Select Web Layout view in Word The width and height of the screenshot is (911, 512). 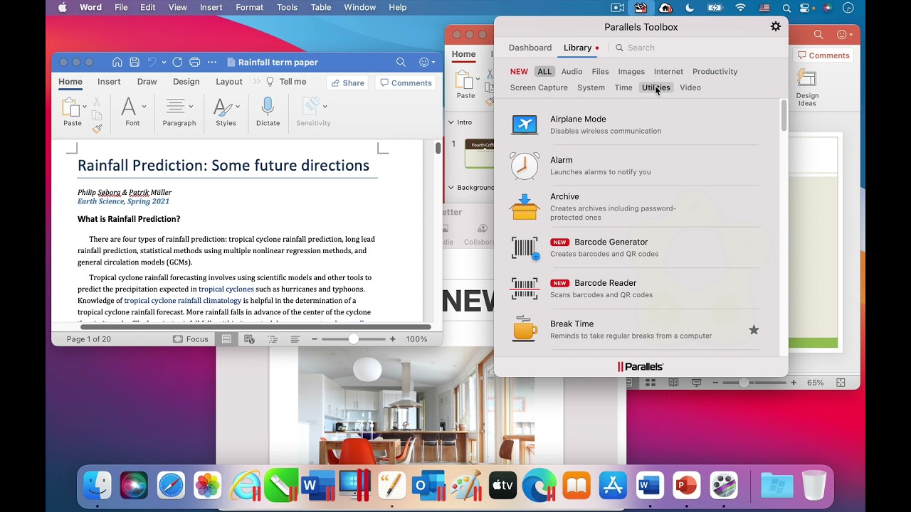pyautogui.click(x=249, y=339)
